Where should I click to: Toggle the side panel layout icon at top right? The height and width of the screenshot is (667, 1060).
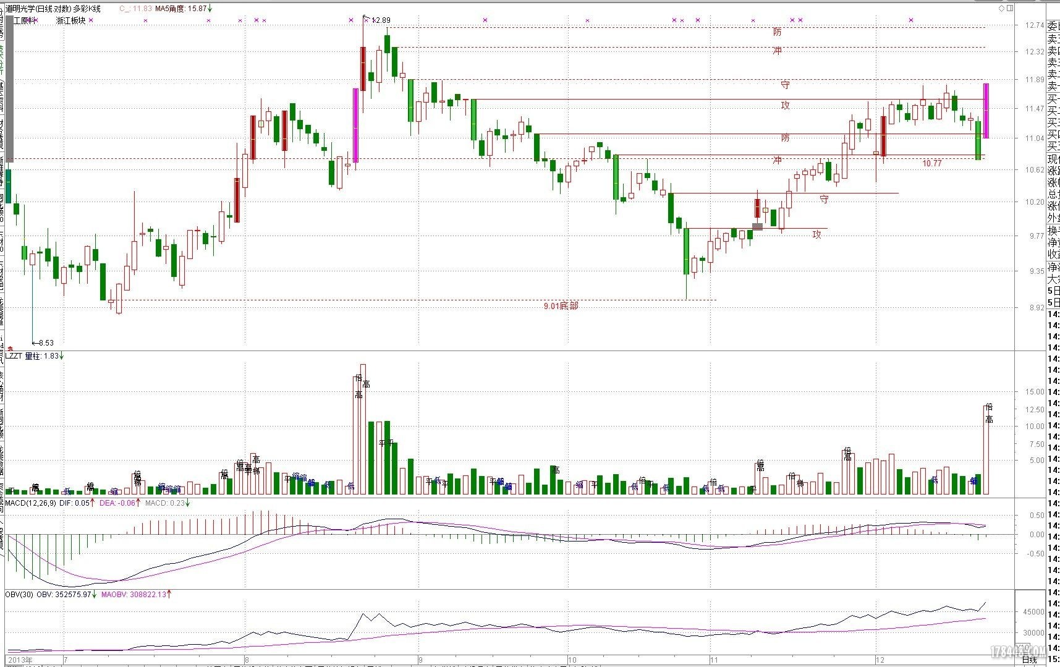pos(1011,8)
